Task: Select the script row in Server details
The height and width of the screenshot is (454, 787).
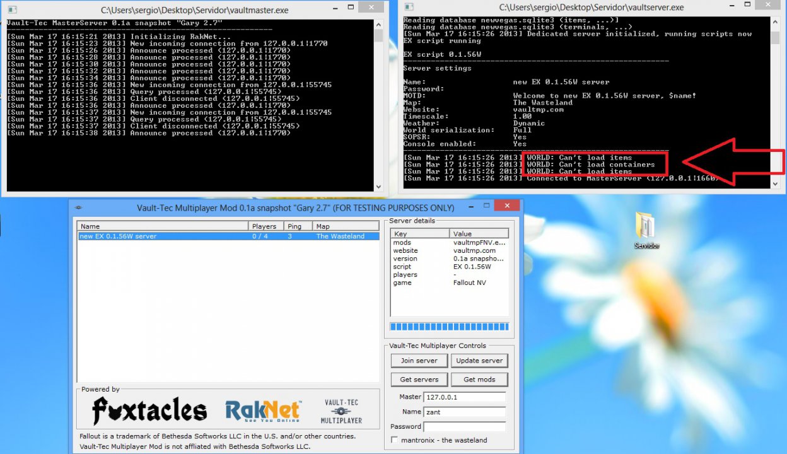Action: pyautogui.click(x=449, y=267)
